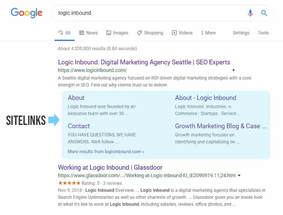Click into the 'logic inbound' search box

click(148, 13)
